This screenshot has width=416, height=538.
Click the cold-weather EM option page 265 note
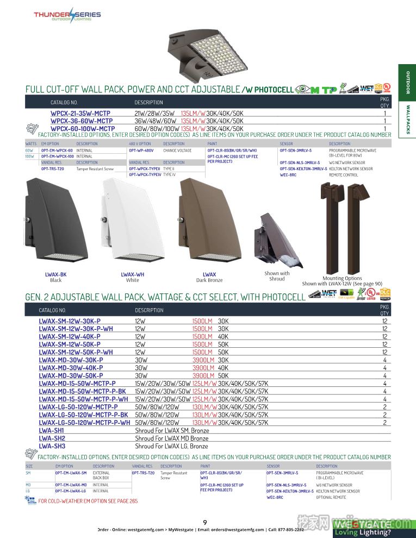click(x=88, y=501)
